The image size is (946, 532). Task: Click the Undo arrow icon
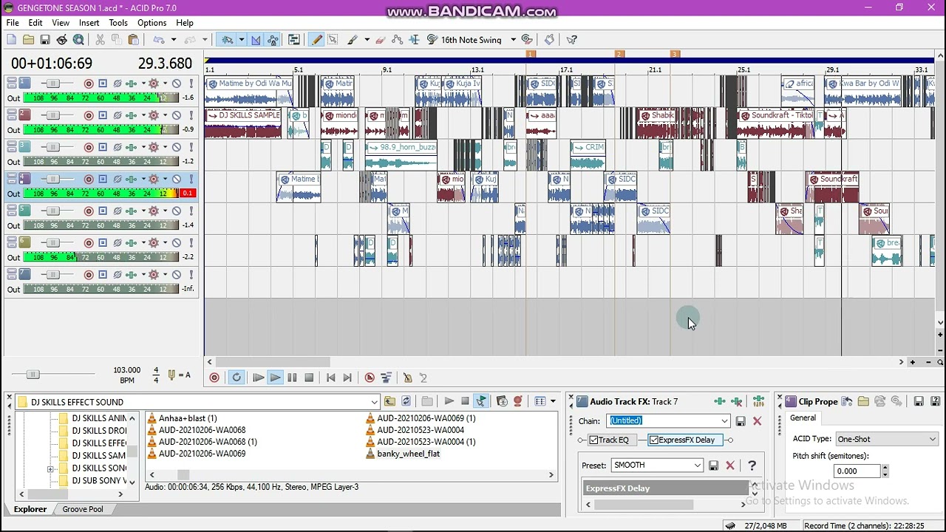tap(159, 40)
